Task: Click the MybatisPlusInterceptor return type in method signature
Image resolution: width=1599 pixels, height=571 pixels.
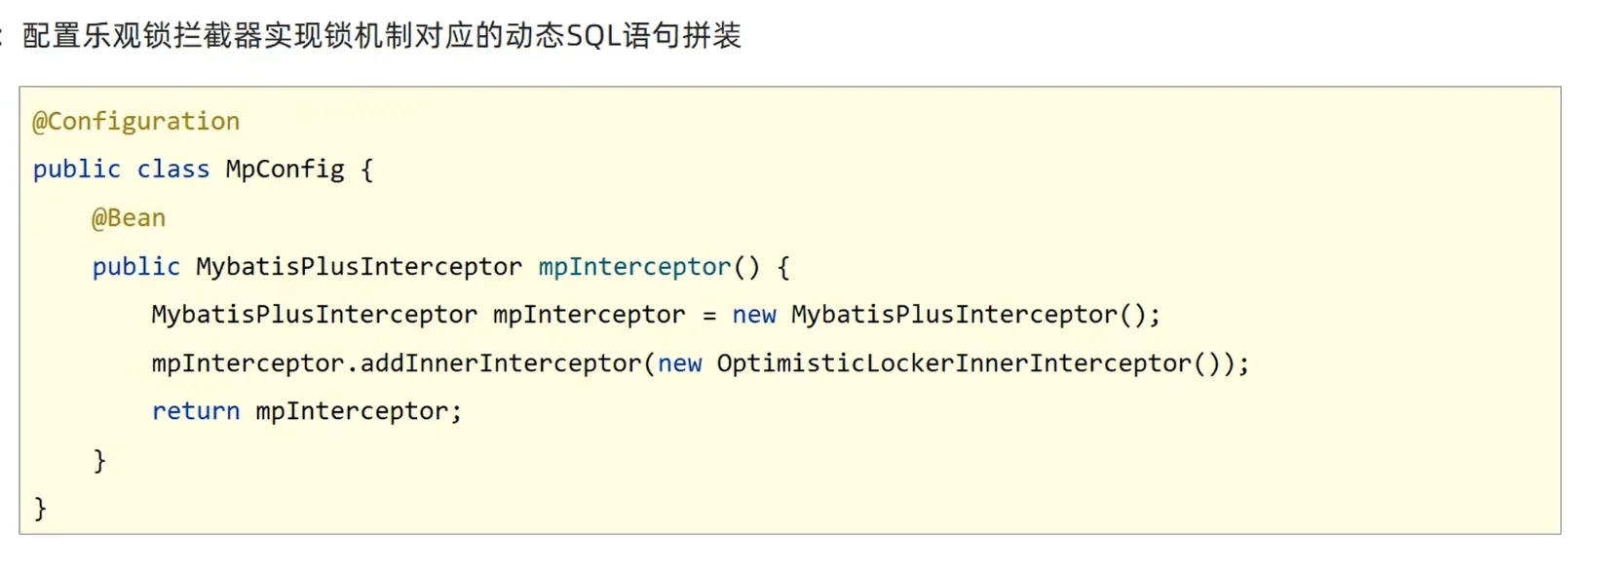Action: click(x=359, y=267)
